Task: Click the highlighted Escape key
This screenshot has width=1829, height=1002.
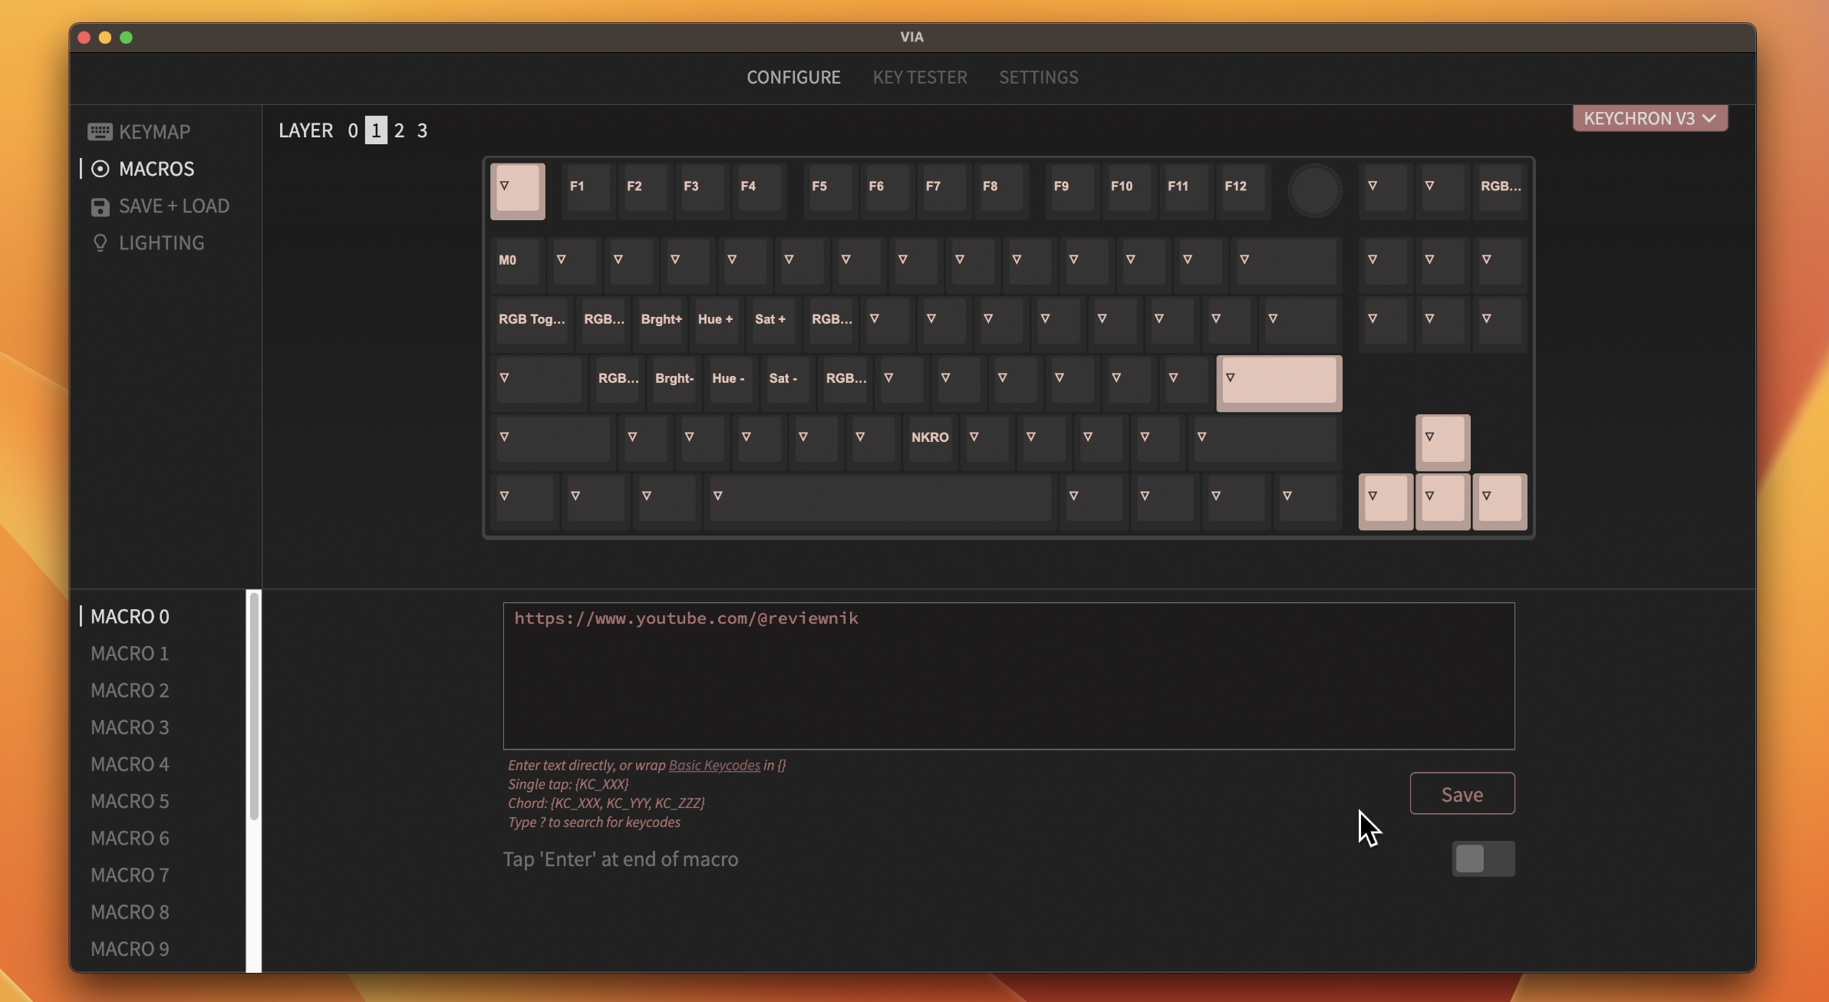Action: [x=518, y=190]
